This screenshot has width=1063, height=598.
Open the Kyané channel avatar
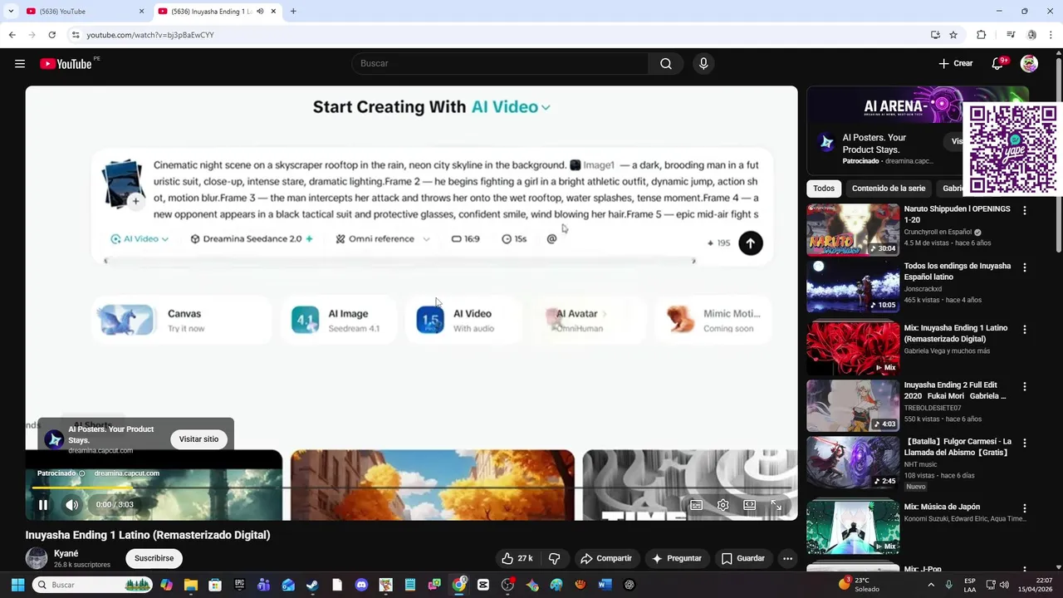point(37,558)
